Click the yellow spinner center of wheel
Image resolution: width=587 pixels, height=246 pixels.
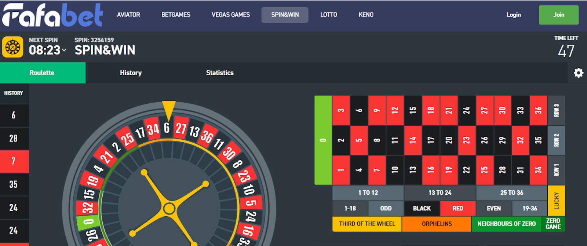click(x=169, y=208)
